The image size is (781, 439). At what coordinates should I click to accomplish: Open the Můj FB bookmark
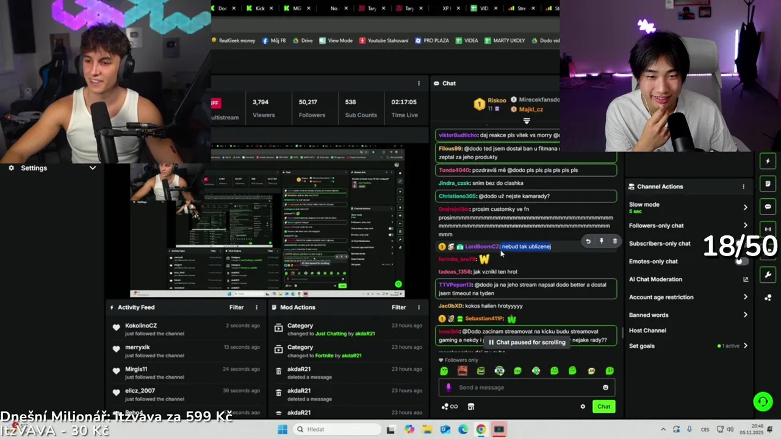point(274,41)
